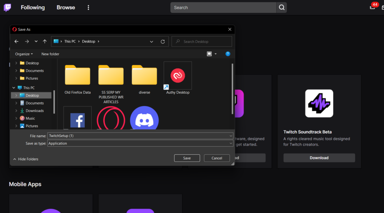Submit search with the magnifier button
The image size is (384, 213).
click(282, 8)
